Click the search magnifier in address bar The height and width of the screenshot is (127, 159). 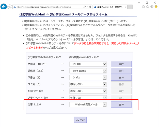(85, 7)
